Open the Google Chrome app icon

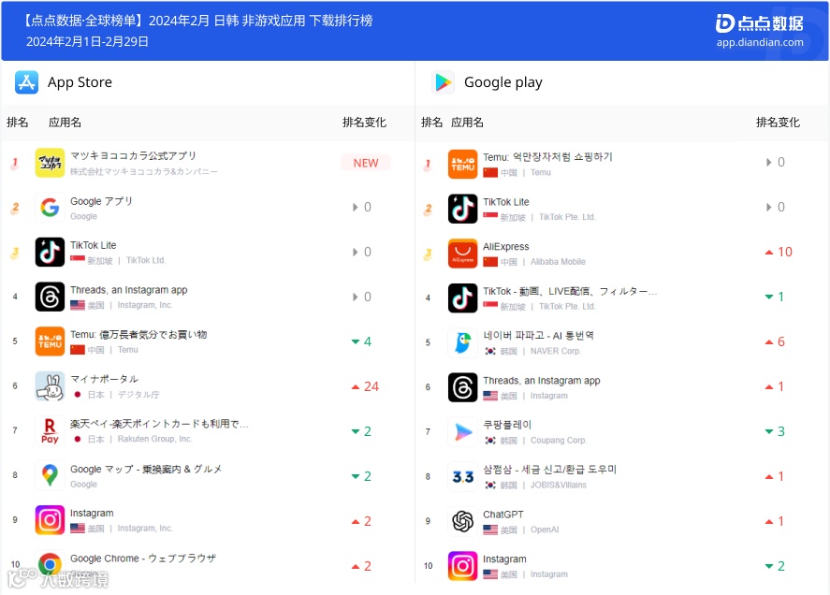pos(50,565)
